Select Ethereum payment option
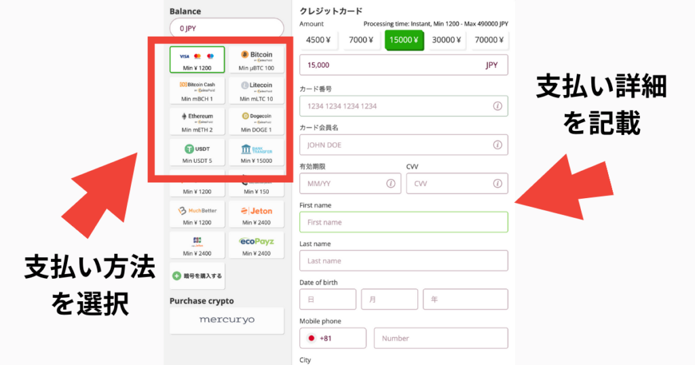 point(198,121)
